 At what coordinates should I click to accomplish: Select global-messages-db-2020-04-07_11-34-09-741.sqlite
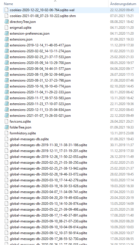48,192
